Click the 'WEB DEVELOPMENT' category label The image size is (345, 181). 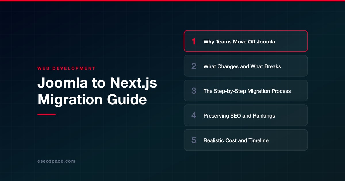click(66, 68)
